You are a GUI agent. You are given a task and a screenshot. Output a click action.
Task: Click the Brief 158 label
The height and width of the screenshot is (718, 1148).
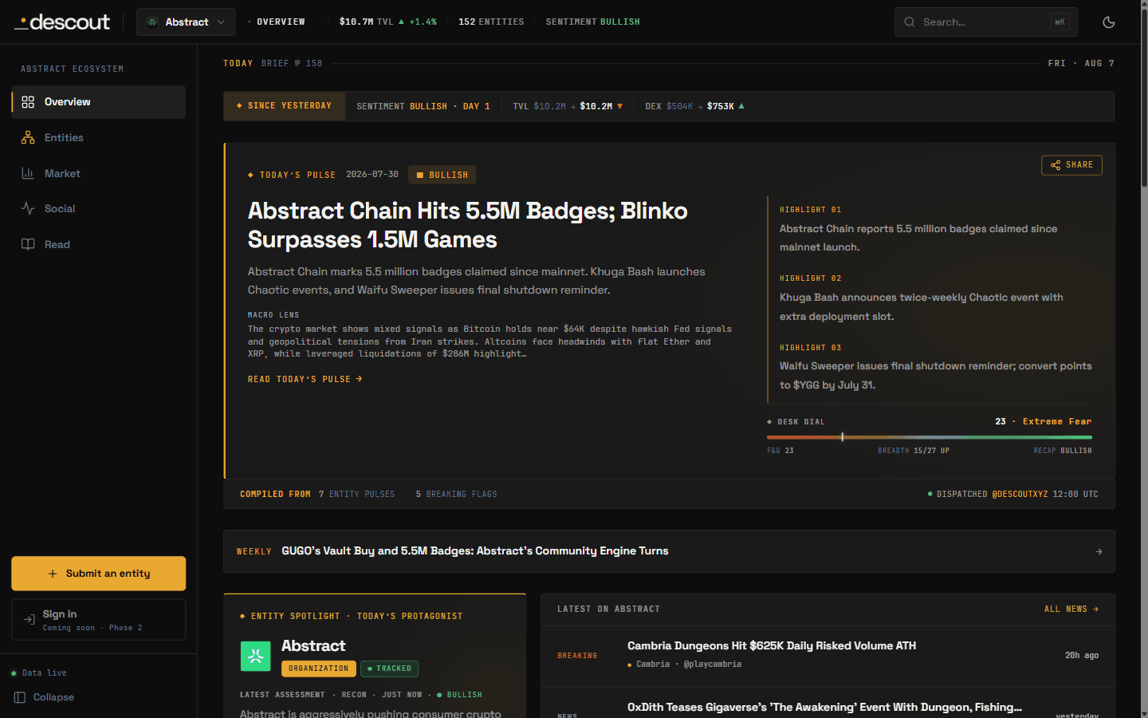292,64
